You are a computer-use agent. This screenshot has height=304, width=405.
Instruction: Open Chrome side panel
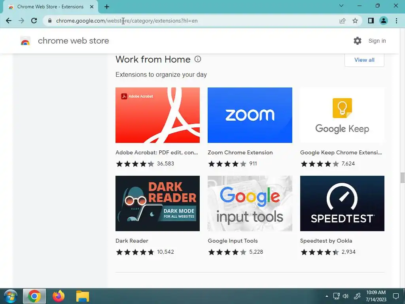point(371,21)
